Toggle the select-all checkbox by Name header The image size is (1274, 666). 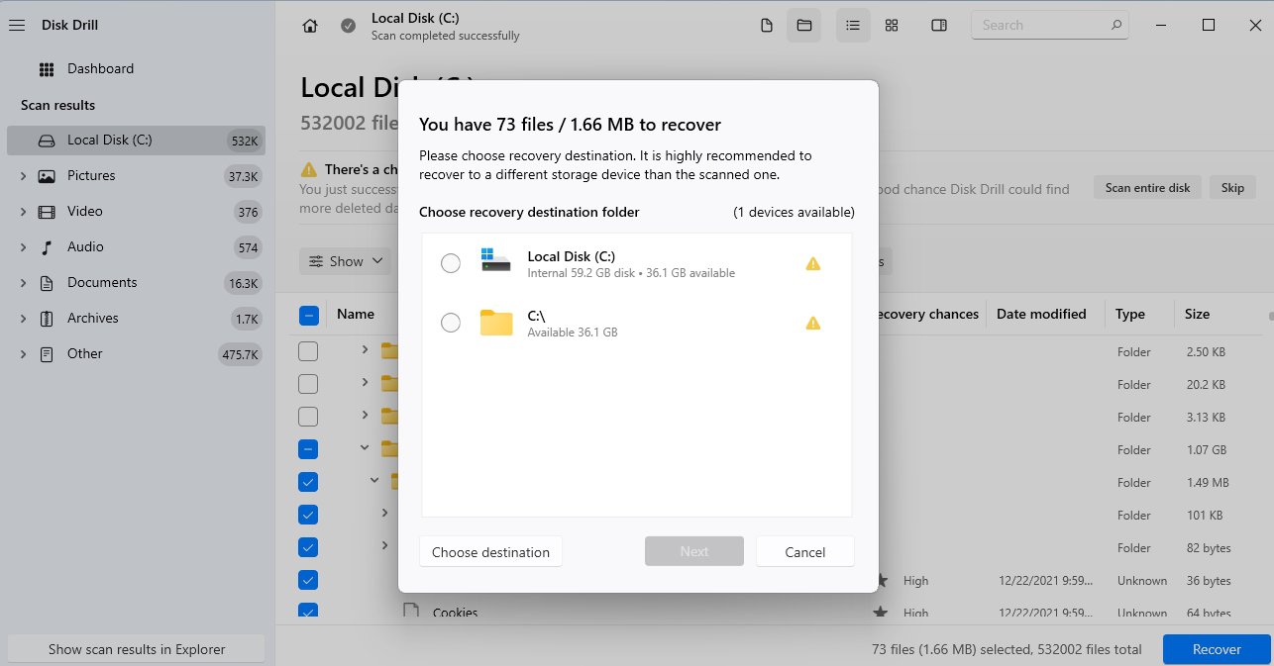309,316
